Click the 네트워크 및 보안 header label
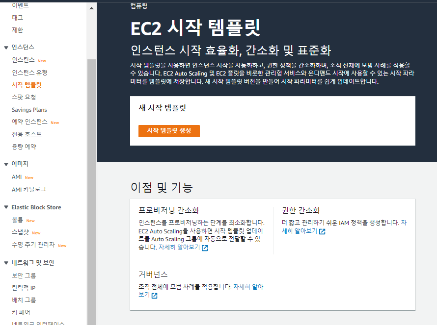Screen dimensions: 437x325 pyautogui.click(x=33, y=263)
